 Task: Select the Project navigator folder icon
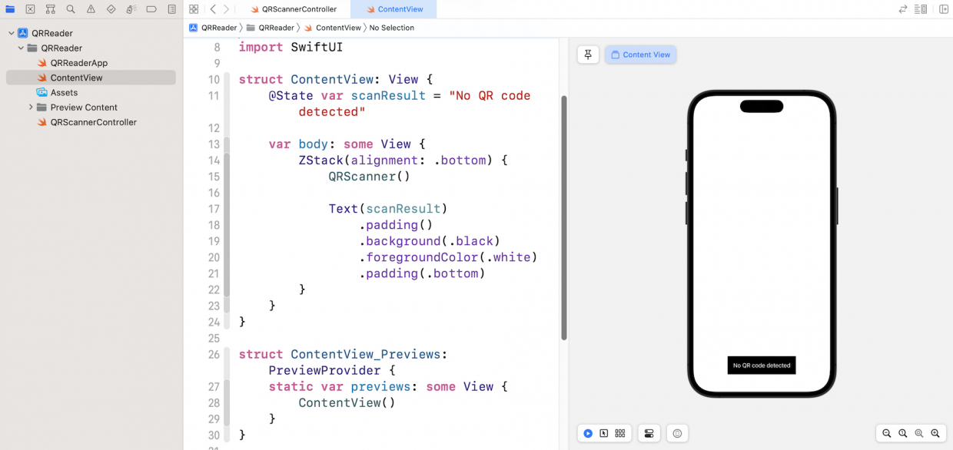click(11, 9)
